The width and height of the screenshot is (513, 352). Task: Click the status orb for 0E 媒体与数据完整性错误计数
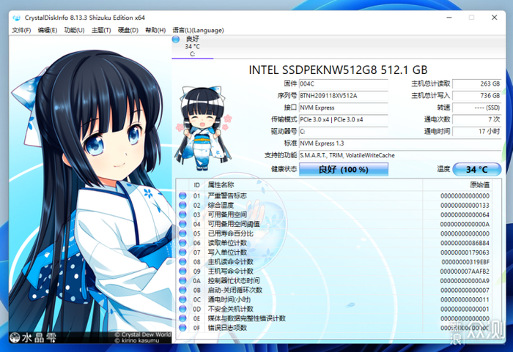(x=182, y=318)
